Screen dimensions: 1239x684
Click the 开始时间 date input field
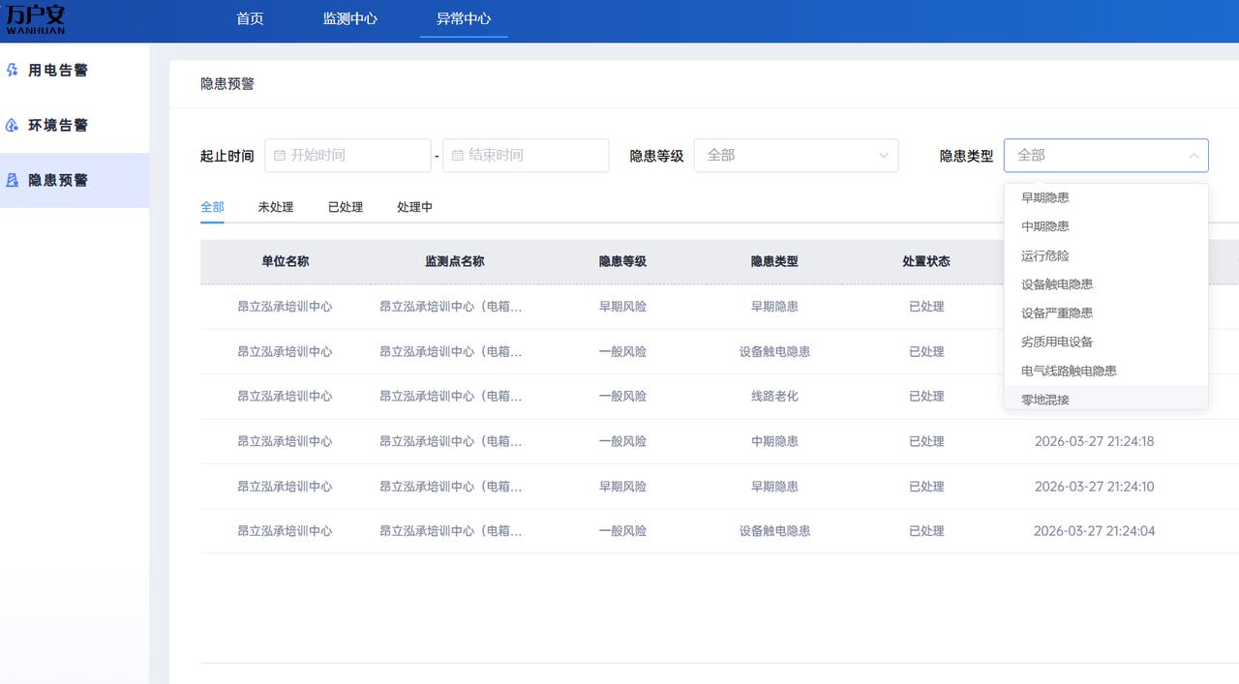tap(348, 156)
